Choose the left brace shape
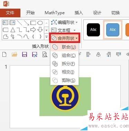 pyautogui.click(x=33, y=37)
